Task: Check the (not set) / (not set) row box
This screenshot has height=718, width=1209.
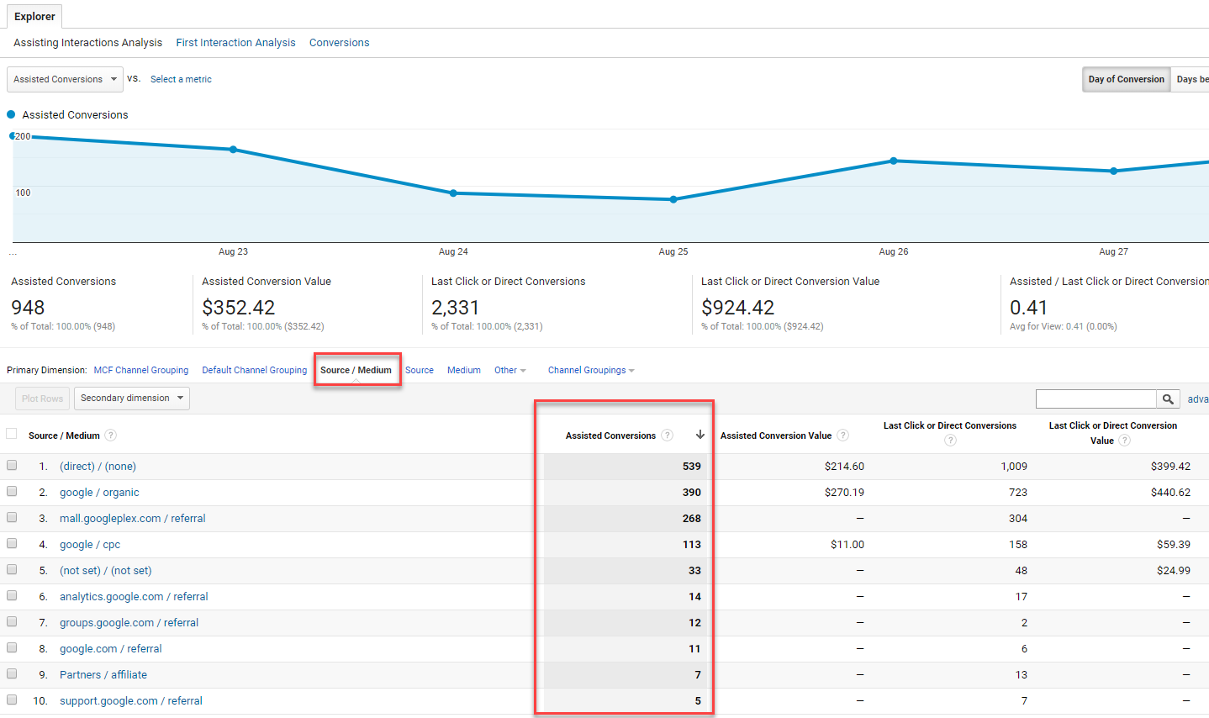Action: (12, 569)
